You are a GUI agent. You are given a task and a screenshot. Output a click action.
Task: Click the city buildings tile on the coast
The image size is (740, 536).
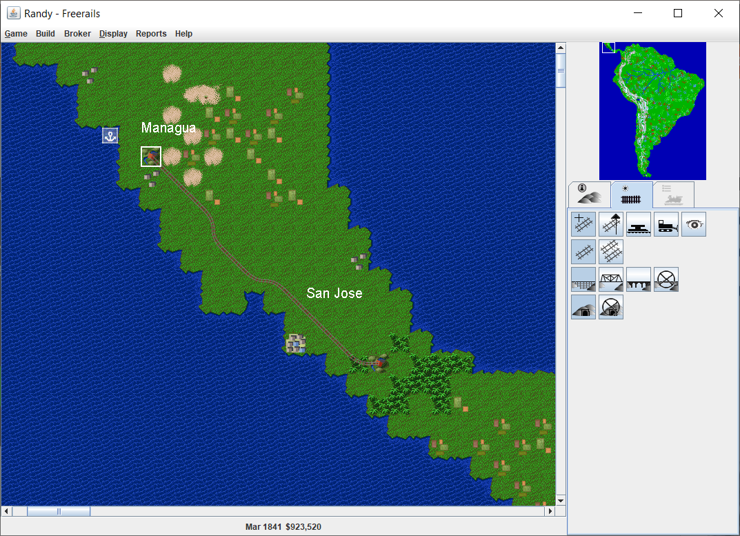point(295,344)
